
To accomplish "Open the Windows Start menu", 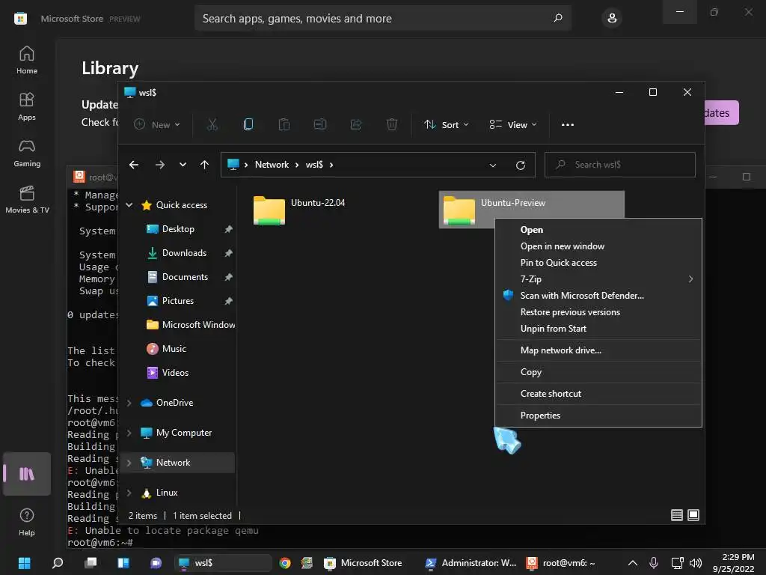I will click(x=24, y=563).
